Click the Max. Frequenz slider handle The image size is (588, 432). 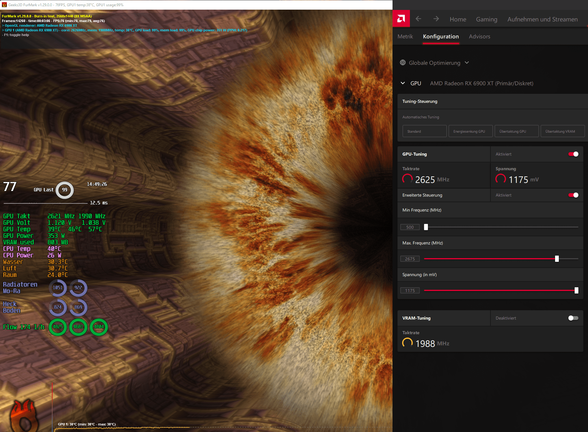[x=557, y=259]
